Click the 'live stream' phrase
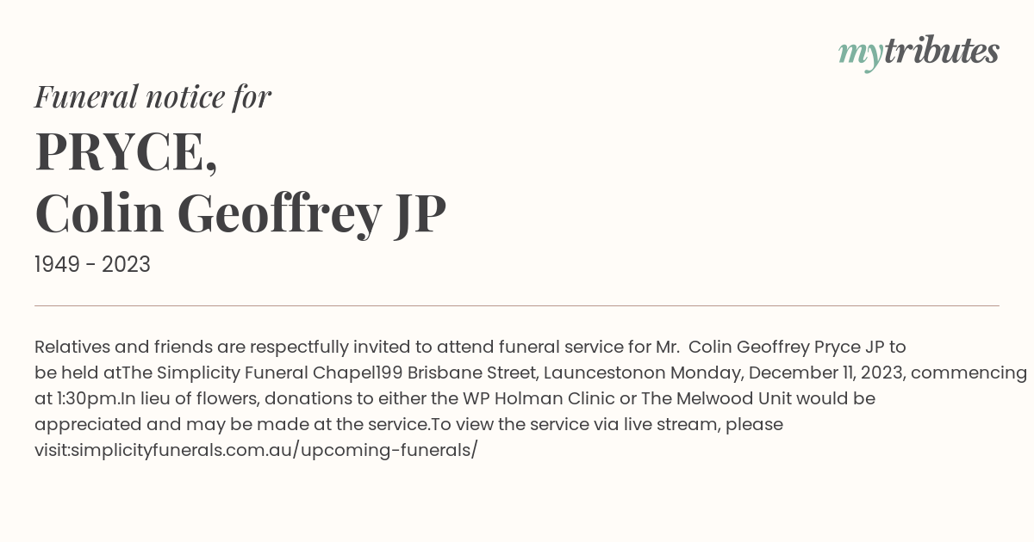 [x=672, y=424]
